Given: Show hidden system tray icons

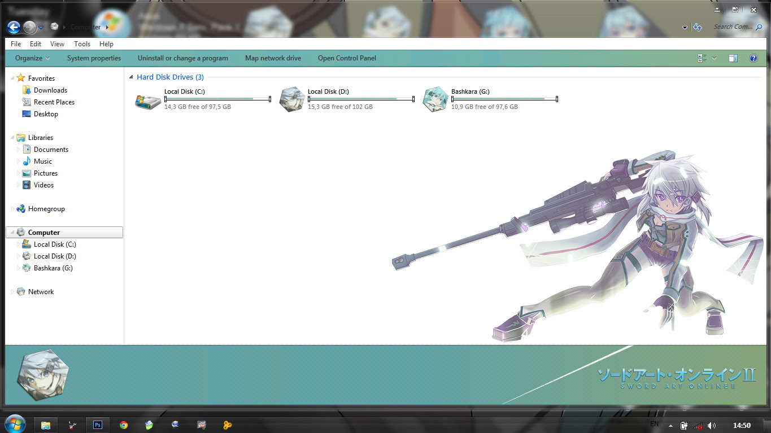Looking at the screenshot, I should click(670, 426).
